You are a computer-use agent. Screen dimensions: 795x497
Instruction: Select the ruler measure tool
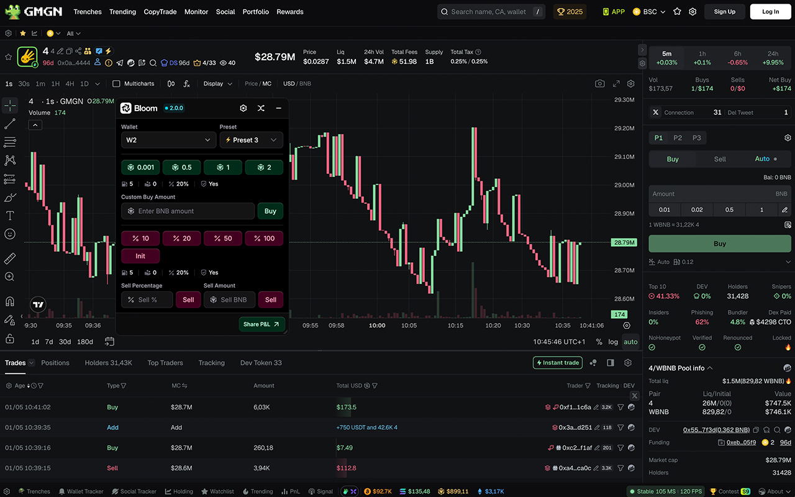[x=10, y=258]
